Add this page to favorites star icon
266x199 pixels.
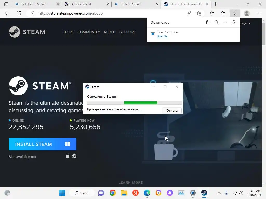199,13
